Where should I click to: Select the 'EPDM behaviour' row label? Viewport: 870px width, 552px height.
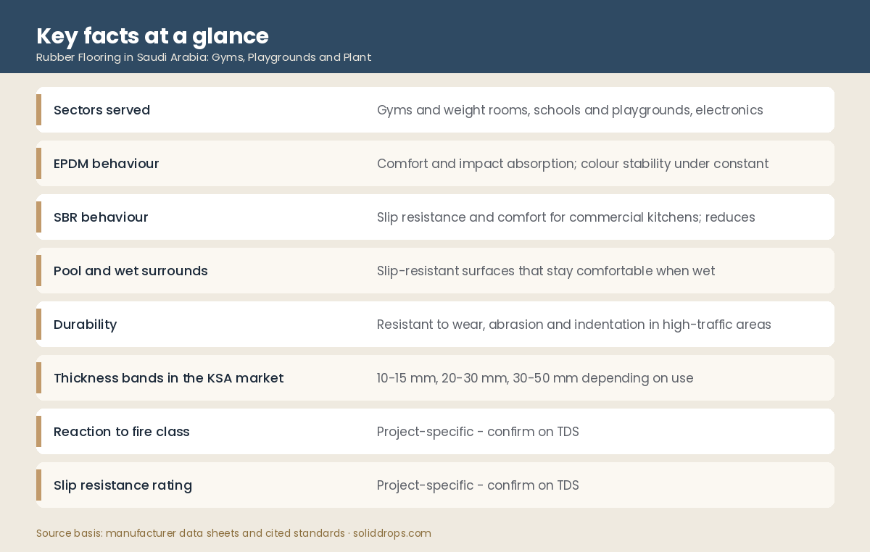coord(107,164)
